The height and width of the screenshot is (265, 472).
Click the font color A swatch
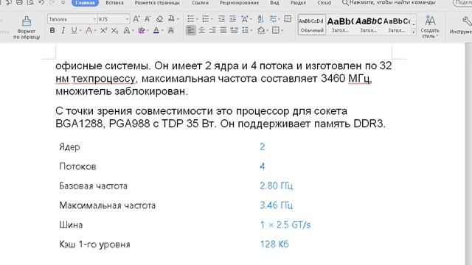tap(156, 30)
